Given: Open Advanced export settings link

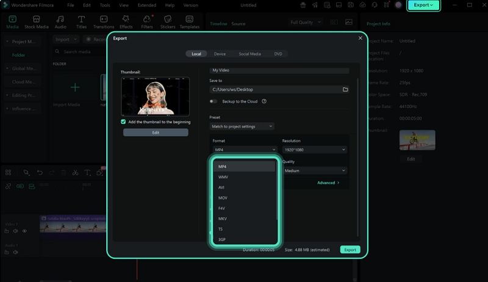Looking at the screenshot, I should click(328, 183).
